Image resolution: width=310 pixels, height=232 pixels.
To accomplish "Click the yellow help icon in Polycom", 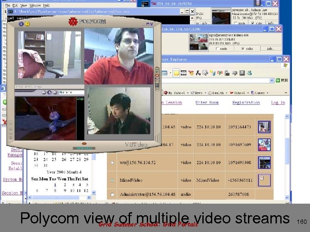I will (28, 24).
